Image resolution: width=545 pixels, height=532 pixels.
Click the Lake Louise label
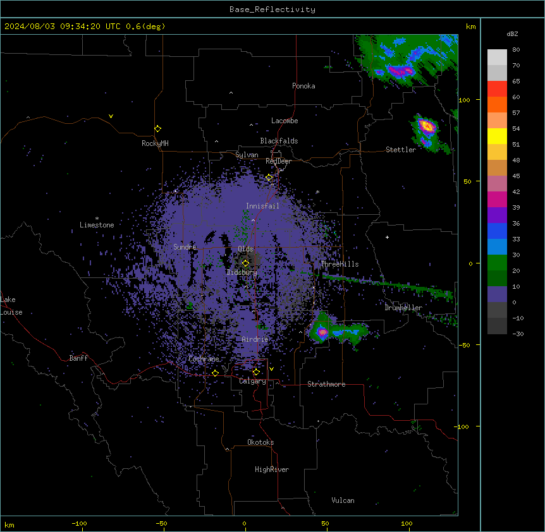pos(10,306)
